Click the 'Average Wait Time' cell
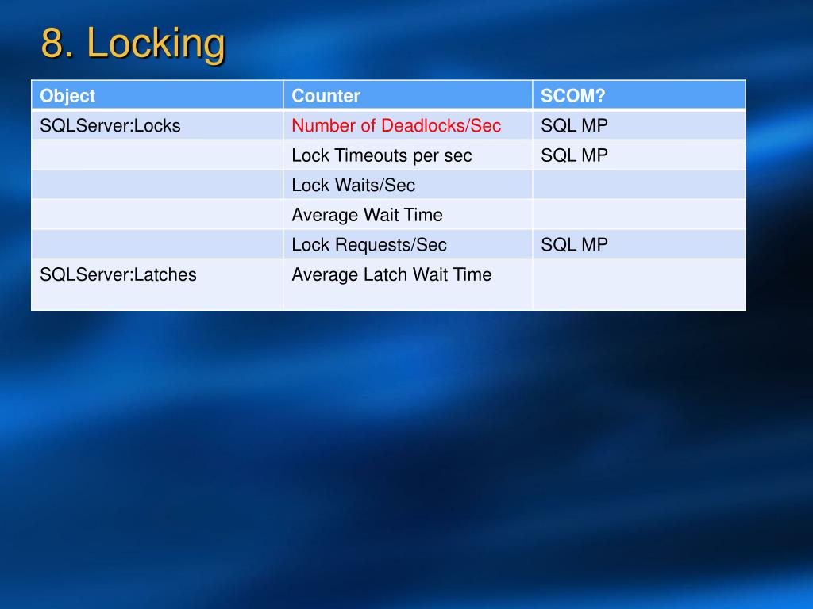 point(408,215)
